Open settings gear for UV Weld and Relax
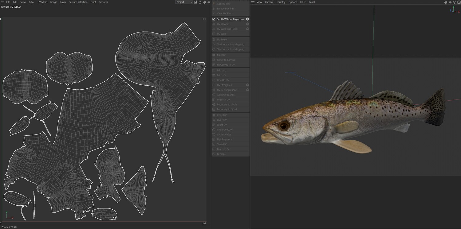Image resolution: width=461 pixels, height=229 pixels. coord(247,29)
